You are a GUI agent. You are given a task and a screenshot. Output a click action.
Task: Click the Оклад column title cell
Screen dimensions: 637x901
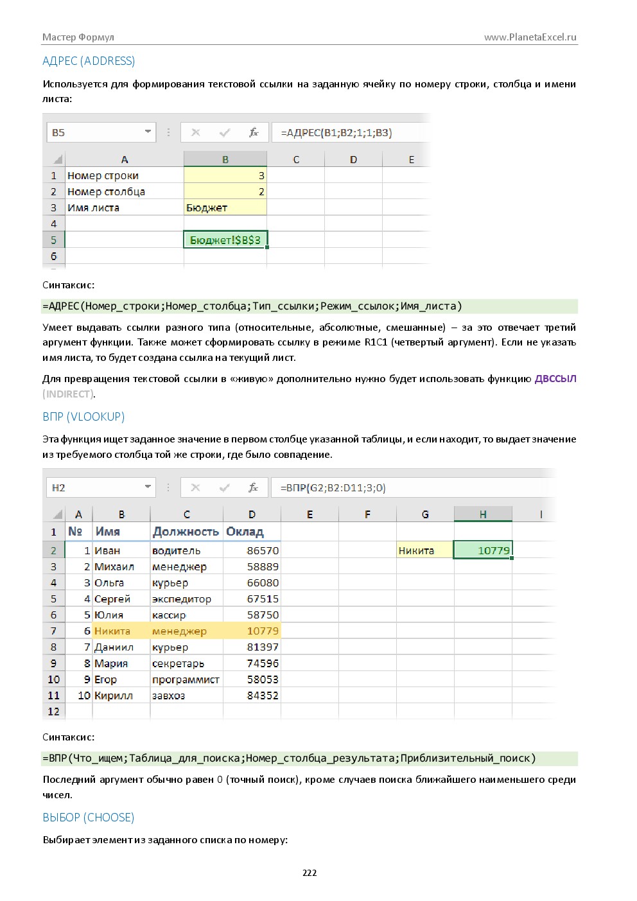252,531
